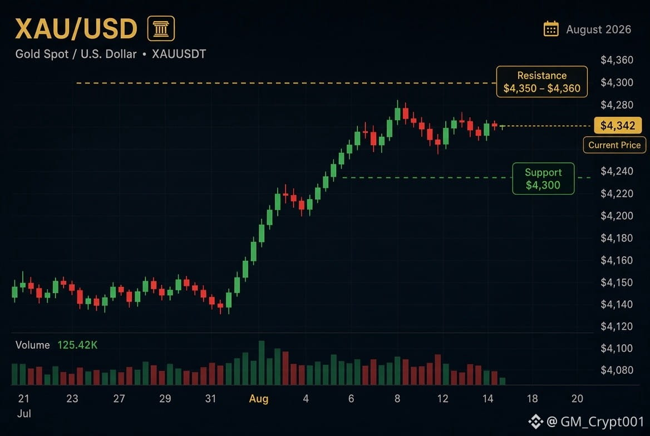Click the 27 date on the time axis
Viewport: 650px width, 436px height.
click(x=119, y=399)
